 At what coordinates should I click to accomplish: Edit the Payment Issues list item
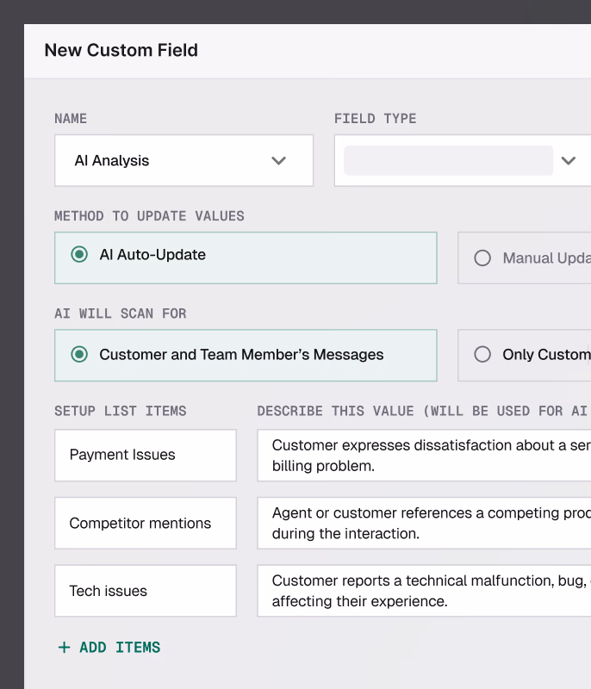pyautogui.click(x=145, y=455)
